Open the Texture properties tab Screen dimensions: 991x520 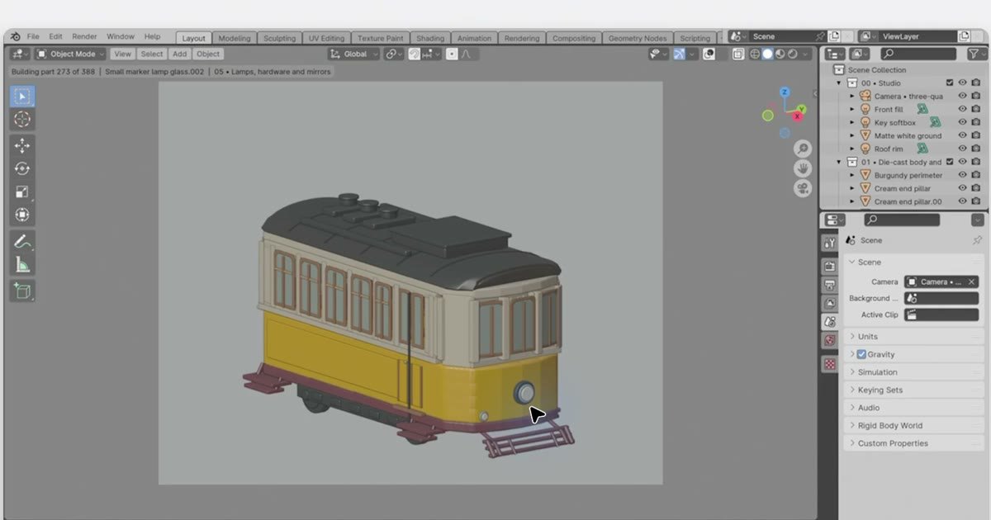pos(830,364)
